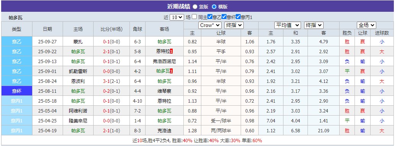Image resolution: width=395 pixels, height=146 pixels.
Task: Click the red card badge next to 恩特拉
Action: tap(172, 52)
